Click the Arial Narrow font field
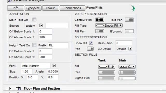 (36, 66)
